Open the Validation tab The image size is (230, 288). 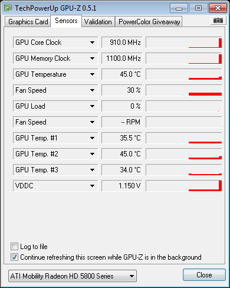[98, 22]
